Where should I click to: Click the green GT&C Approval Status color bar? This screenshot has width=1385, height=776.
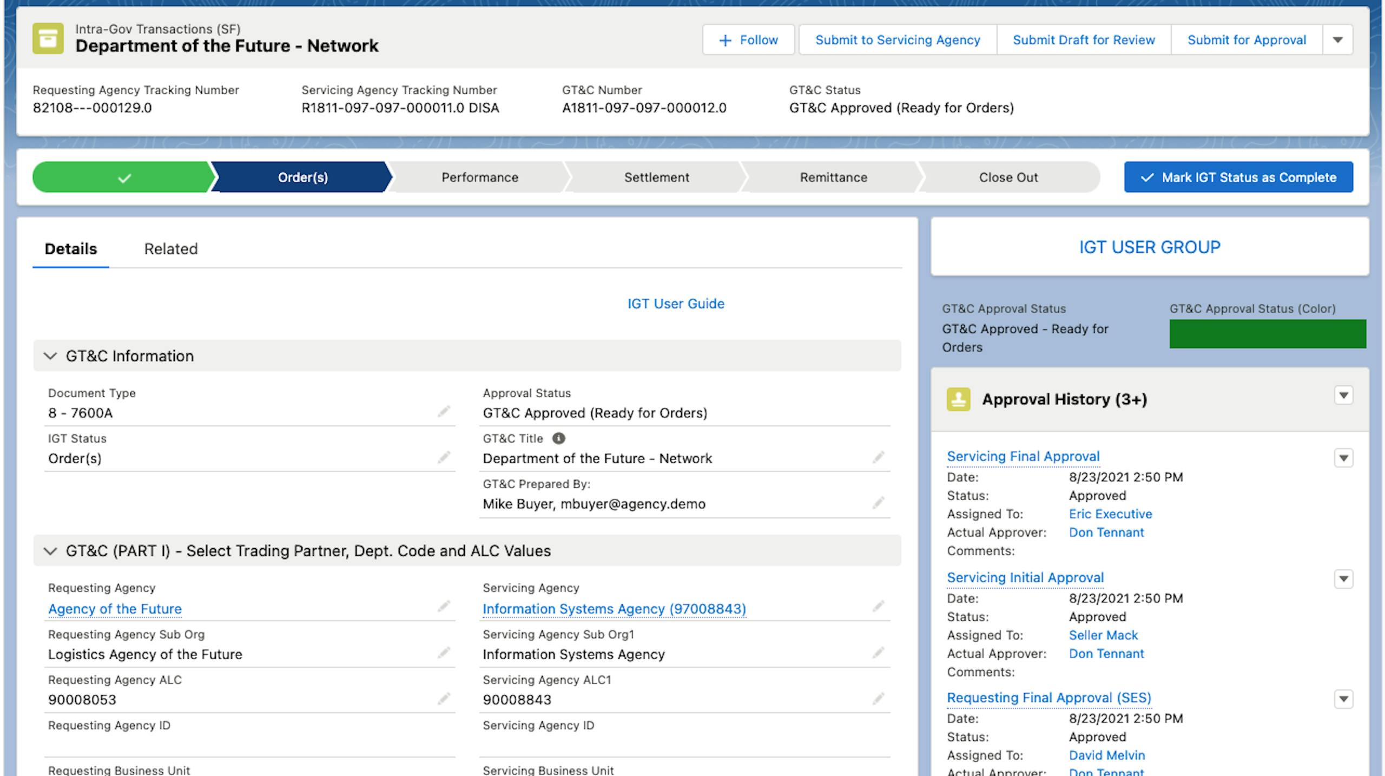tap(1267, 334)
